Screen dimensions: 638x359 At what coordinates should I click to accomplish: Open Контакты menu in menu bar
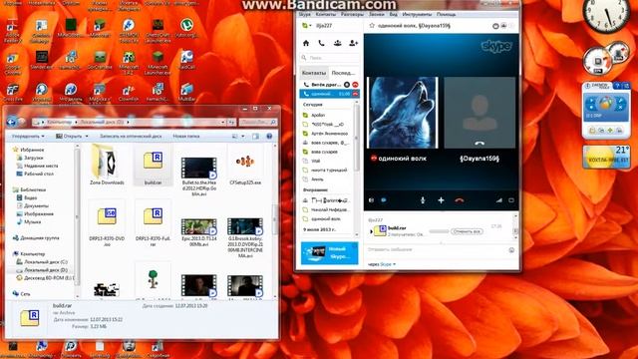pos(326,14)
